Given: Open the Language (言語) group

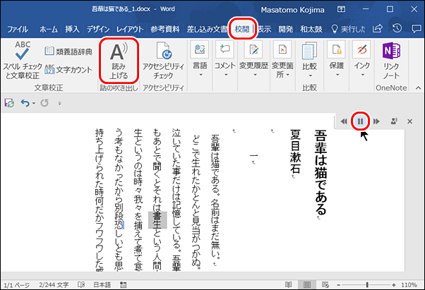Looking at the screenshot, I should [x=200, y=59].
